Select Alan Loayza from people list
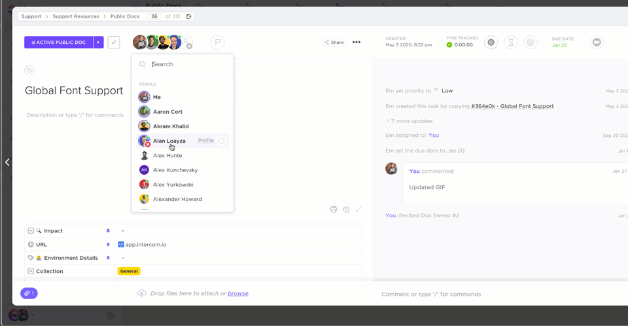Screen dimensions: 628x326 pos(183,141)
